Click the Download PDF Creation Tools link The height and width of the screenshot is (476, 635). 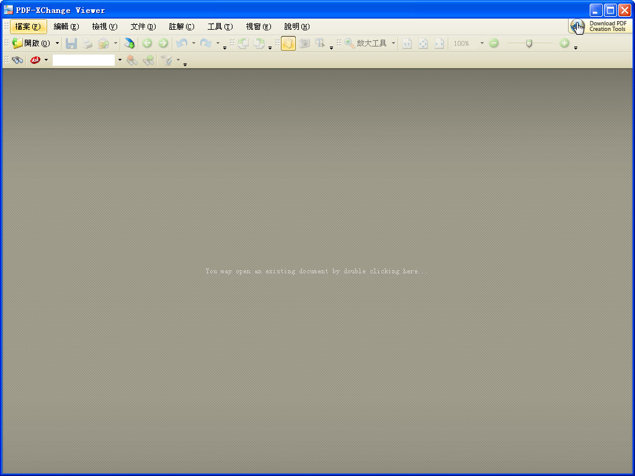[x=600, y=27]
